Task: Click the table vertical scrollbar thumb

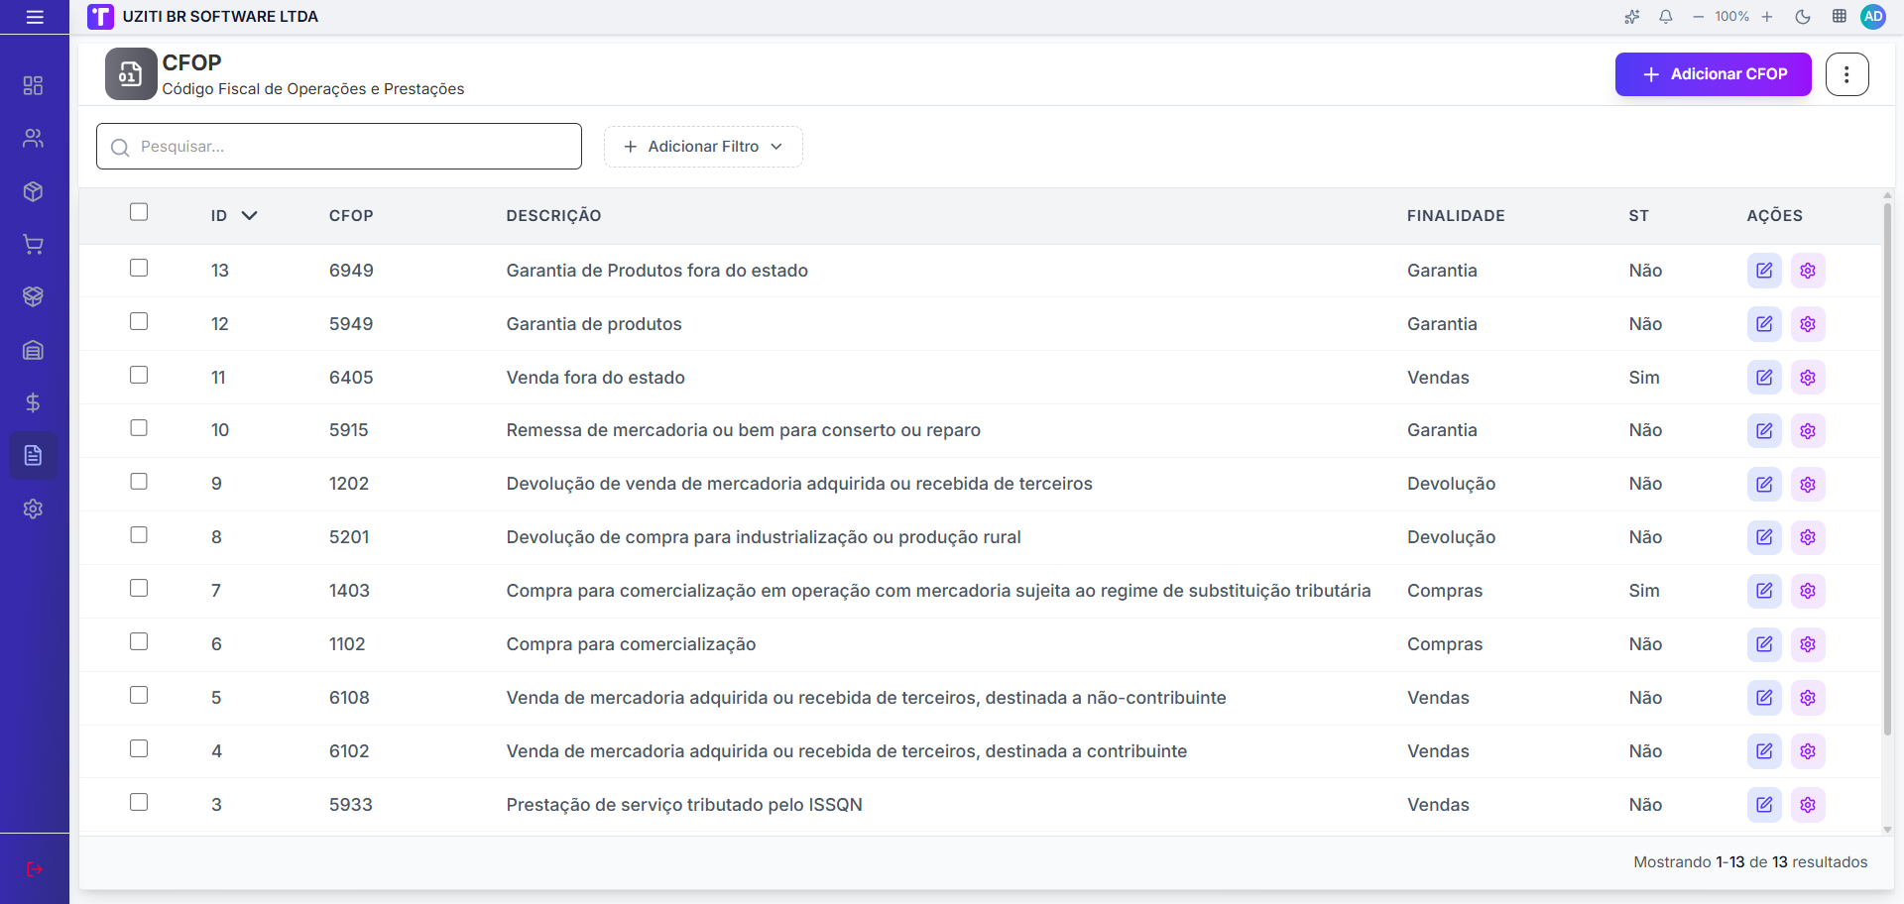Action: [1887, 468]
